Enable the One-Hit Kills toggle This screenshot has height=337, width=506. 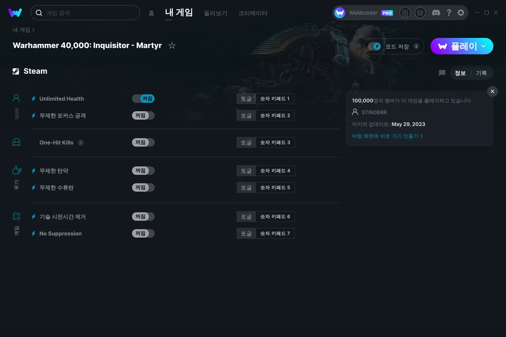click(143, 142)
